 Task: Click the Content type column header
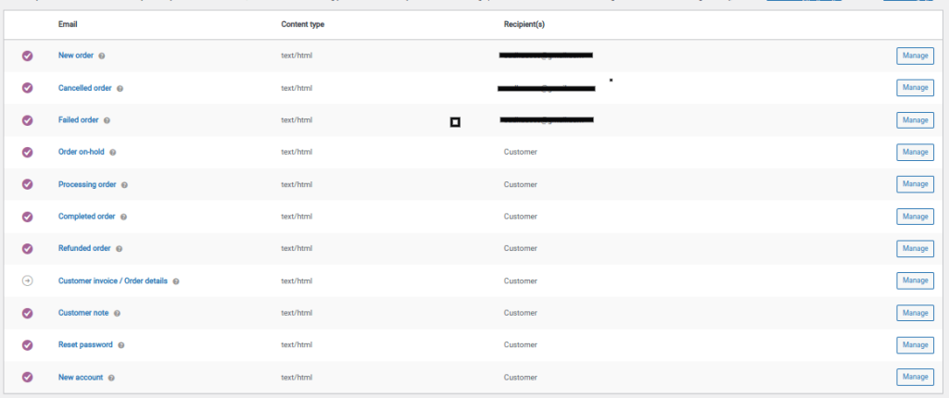click(302, 23)
